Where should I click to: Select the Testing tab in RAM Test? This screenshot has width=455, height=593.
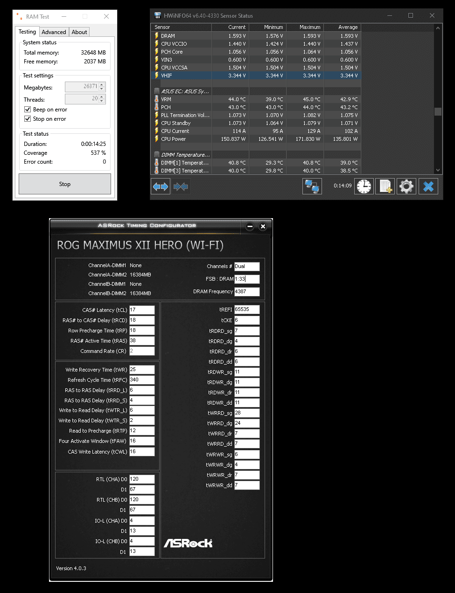click(x=27, y=32)
